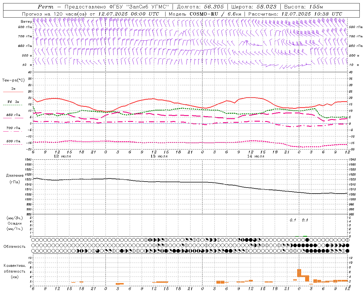
Task: Select the computed time '12.07.2025 10:38 UTC'
Action: click(x=312, y=14)
